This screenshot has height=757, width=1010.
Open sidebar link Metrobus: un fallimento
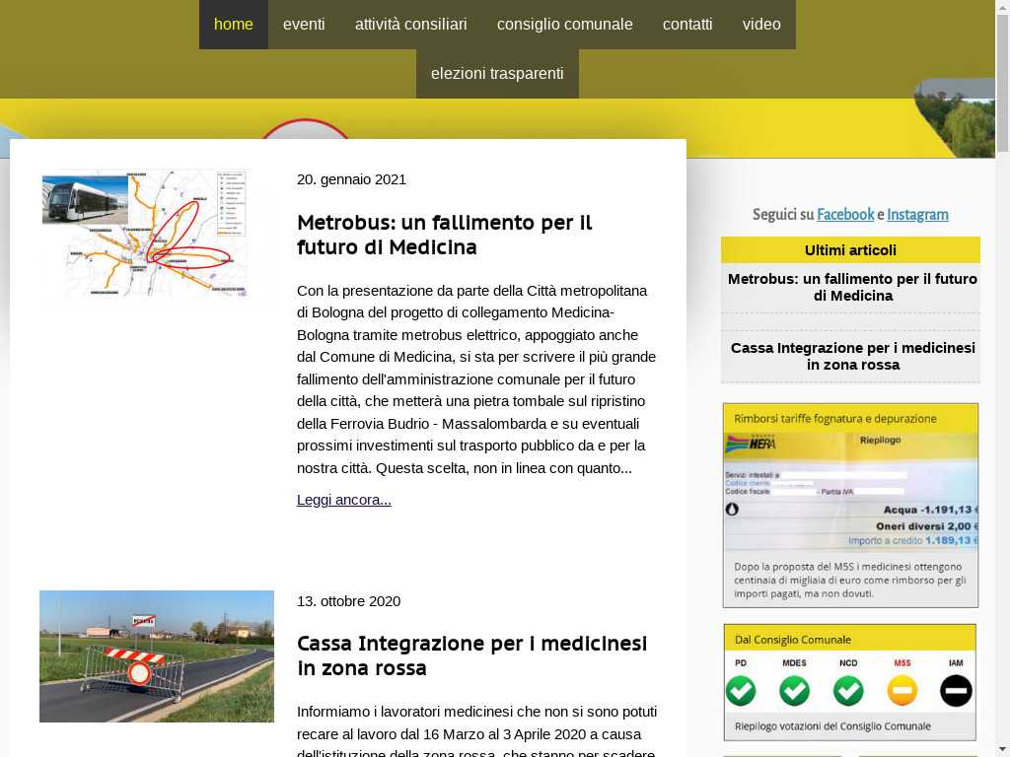851,287
